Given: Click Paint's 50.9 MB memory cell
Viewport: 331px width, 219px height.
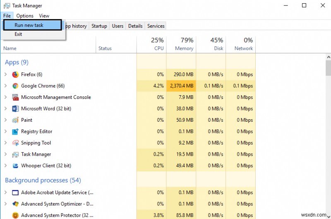Looking at the screenshot, I should pyautogui.click(x=181, y=120).
